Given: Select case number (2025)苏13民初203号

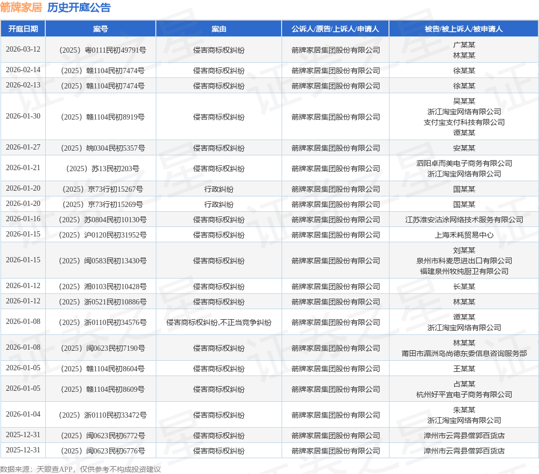Looking at the screenshot, I should click(103, 169).
